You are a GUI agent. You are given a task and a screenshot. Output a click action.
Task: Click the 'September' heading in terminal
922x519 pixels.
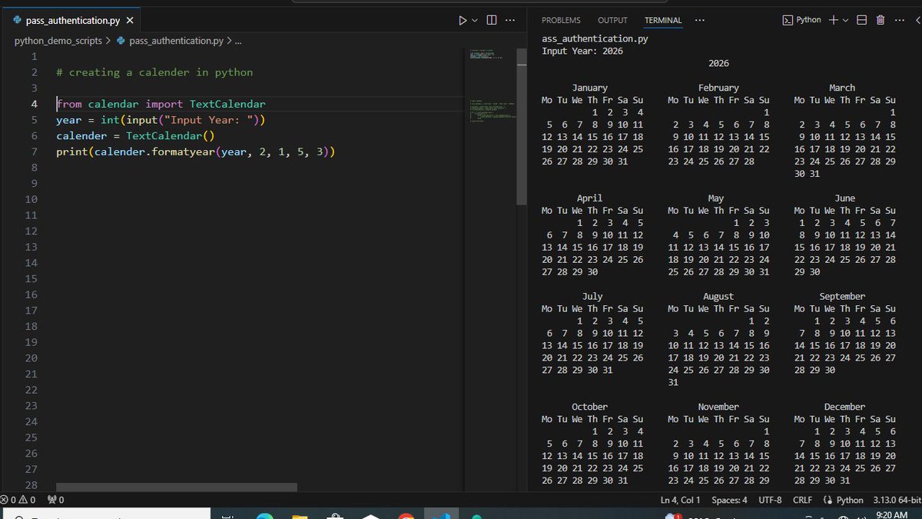coord(842,296)
